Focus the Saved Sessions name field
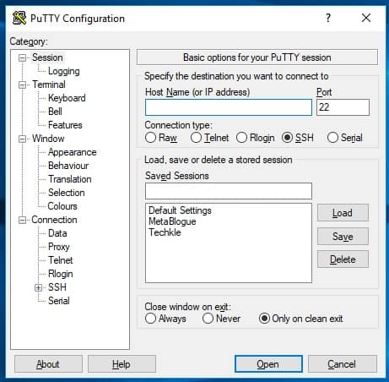 (x=229, y=191)
